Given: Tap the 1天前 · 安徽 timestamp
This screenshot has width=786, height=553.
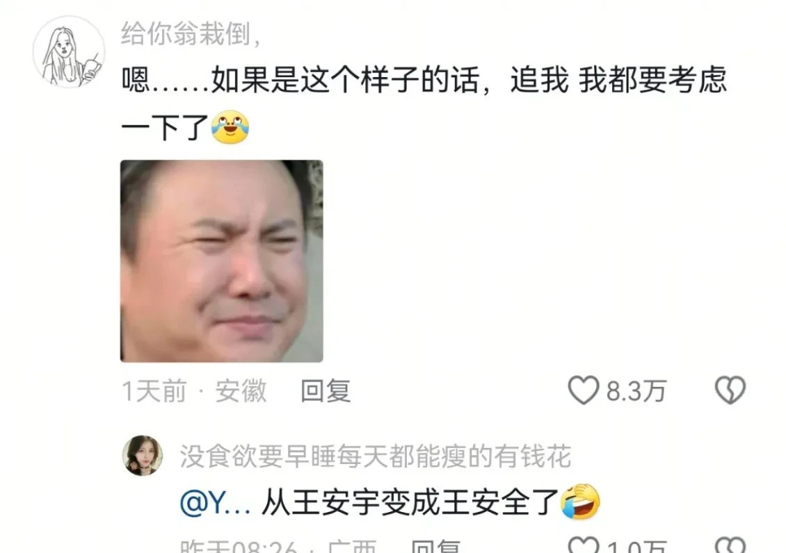Looking at the screenshot, I should 194,391.
